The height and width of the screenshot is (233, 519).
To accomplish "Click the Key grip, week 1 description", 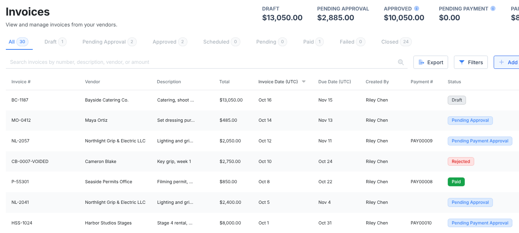I will 174,161.
